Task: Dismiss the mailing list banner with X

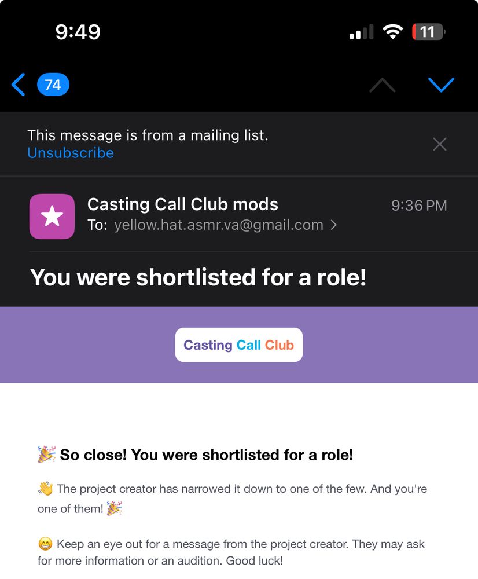Action: pos(440,144)
